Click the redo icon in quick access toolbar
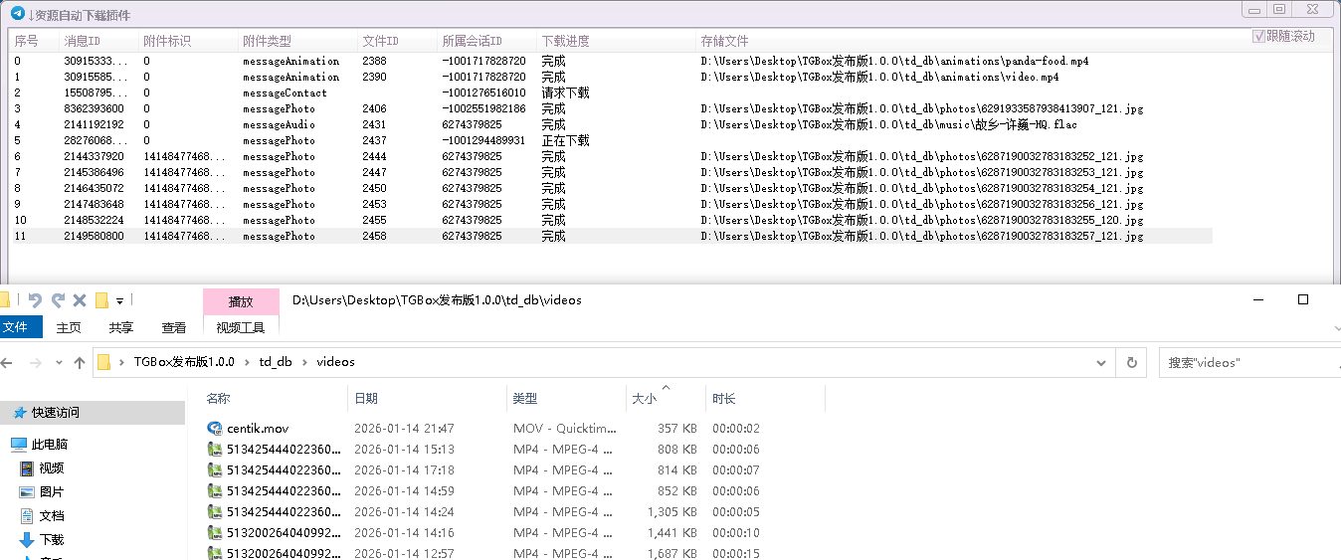 (58, 300)
